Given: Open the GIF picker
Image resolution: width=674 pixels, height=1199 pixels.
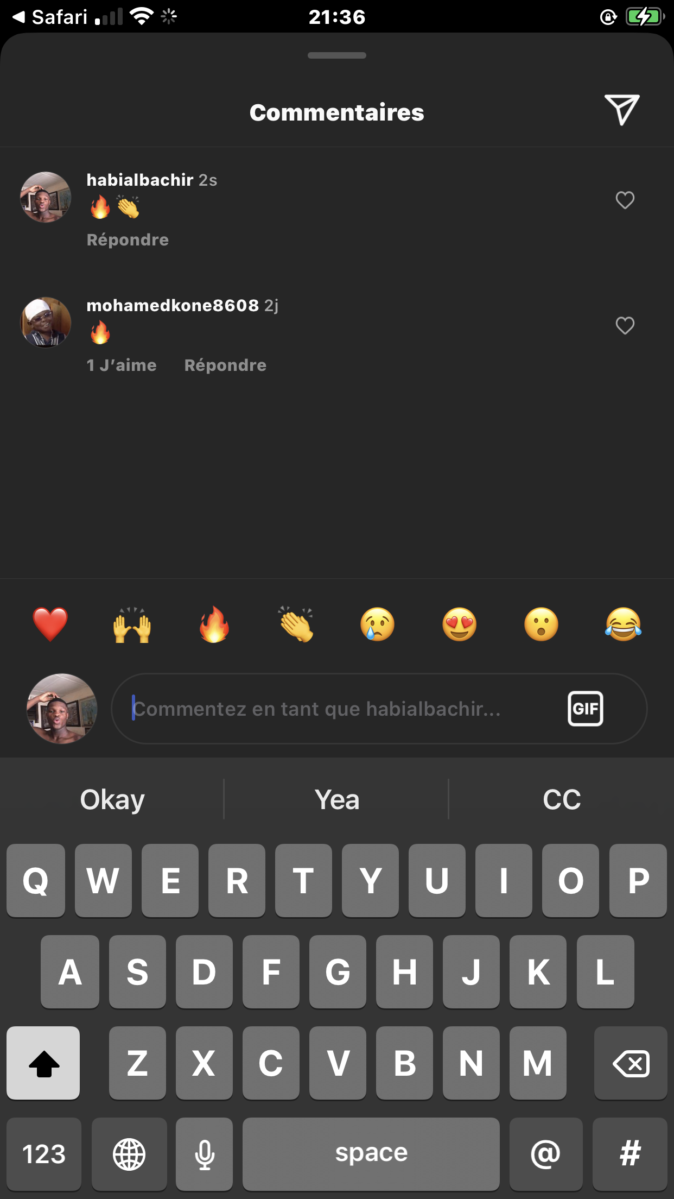Looking at the screenshot, I should coord(585,709).
